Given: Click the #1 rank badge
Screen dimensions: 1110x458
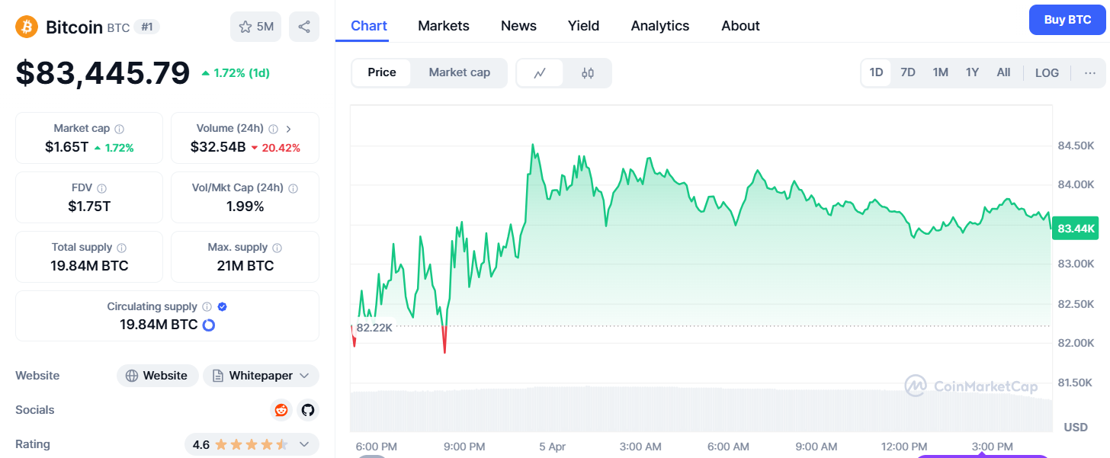Looking at the screenshot, I should coord(146,27).
